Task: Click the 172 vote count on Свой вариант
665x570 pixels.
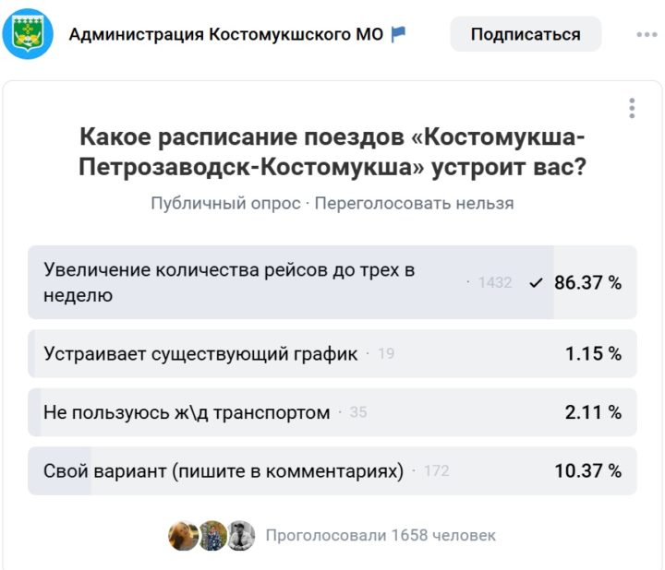Action: [x=436, y=471]
